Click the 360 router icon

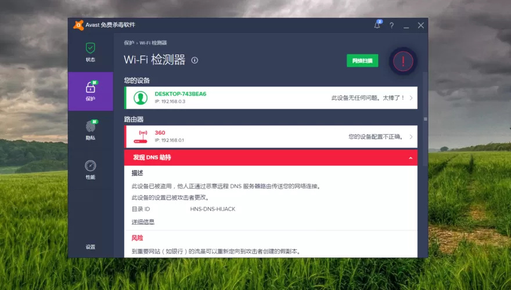(141, 137)
